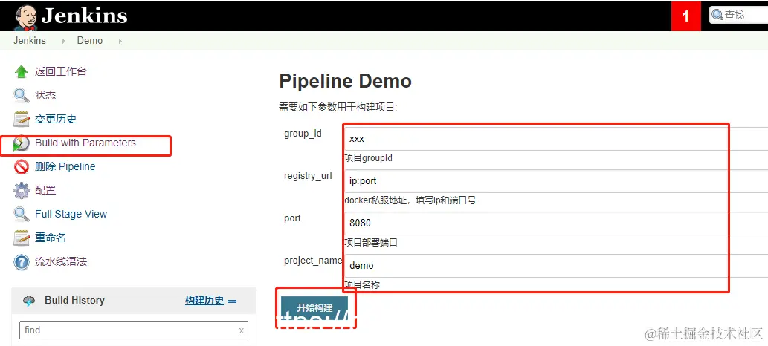The height and width of the screenshot is (346, 768).
Task: Expand the arrow after Jenkins breadcrumb
Action: pos(64,41)
